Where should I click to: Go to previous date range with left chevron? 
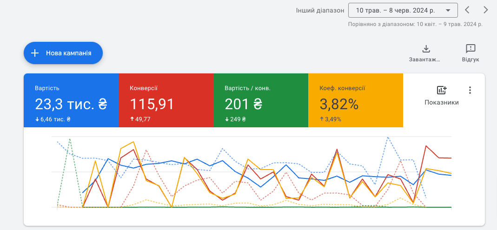tap(468, 10)
